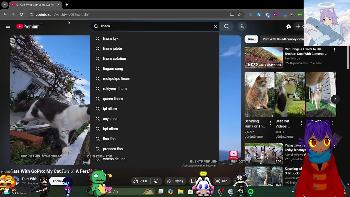This screenshot has width=350, height=197.
Task: Bookmark this page with the star icon
Action: point(239,15)
